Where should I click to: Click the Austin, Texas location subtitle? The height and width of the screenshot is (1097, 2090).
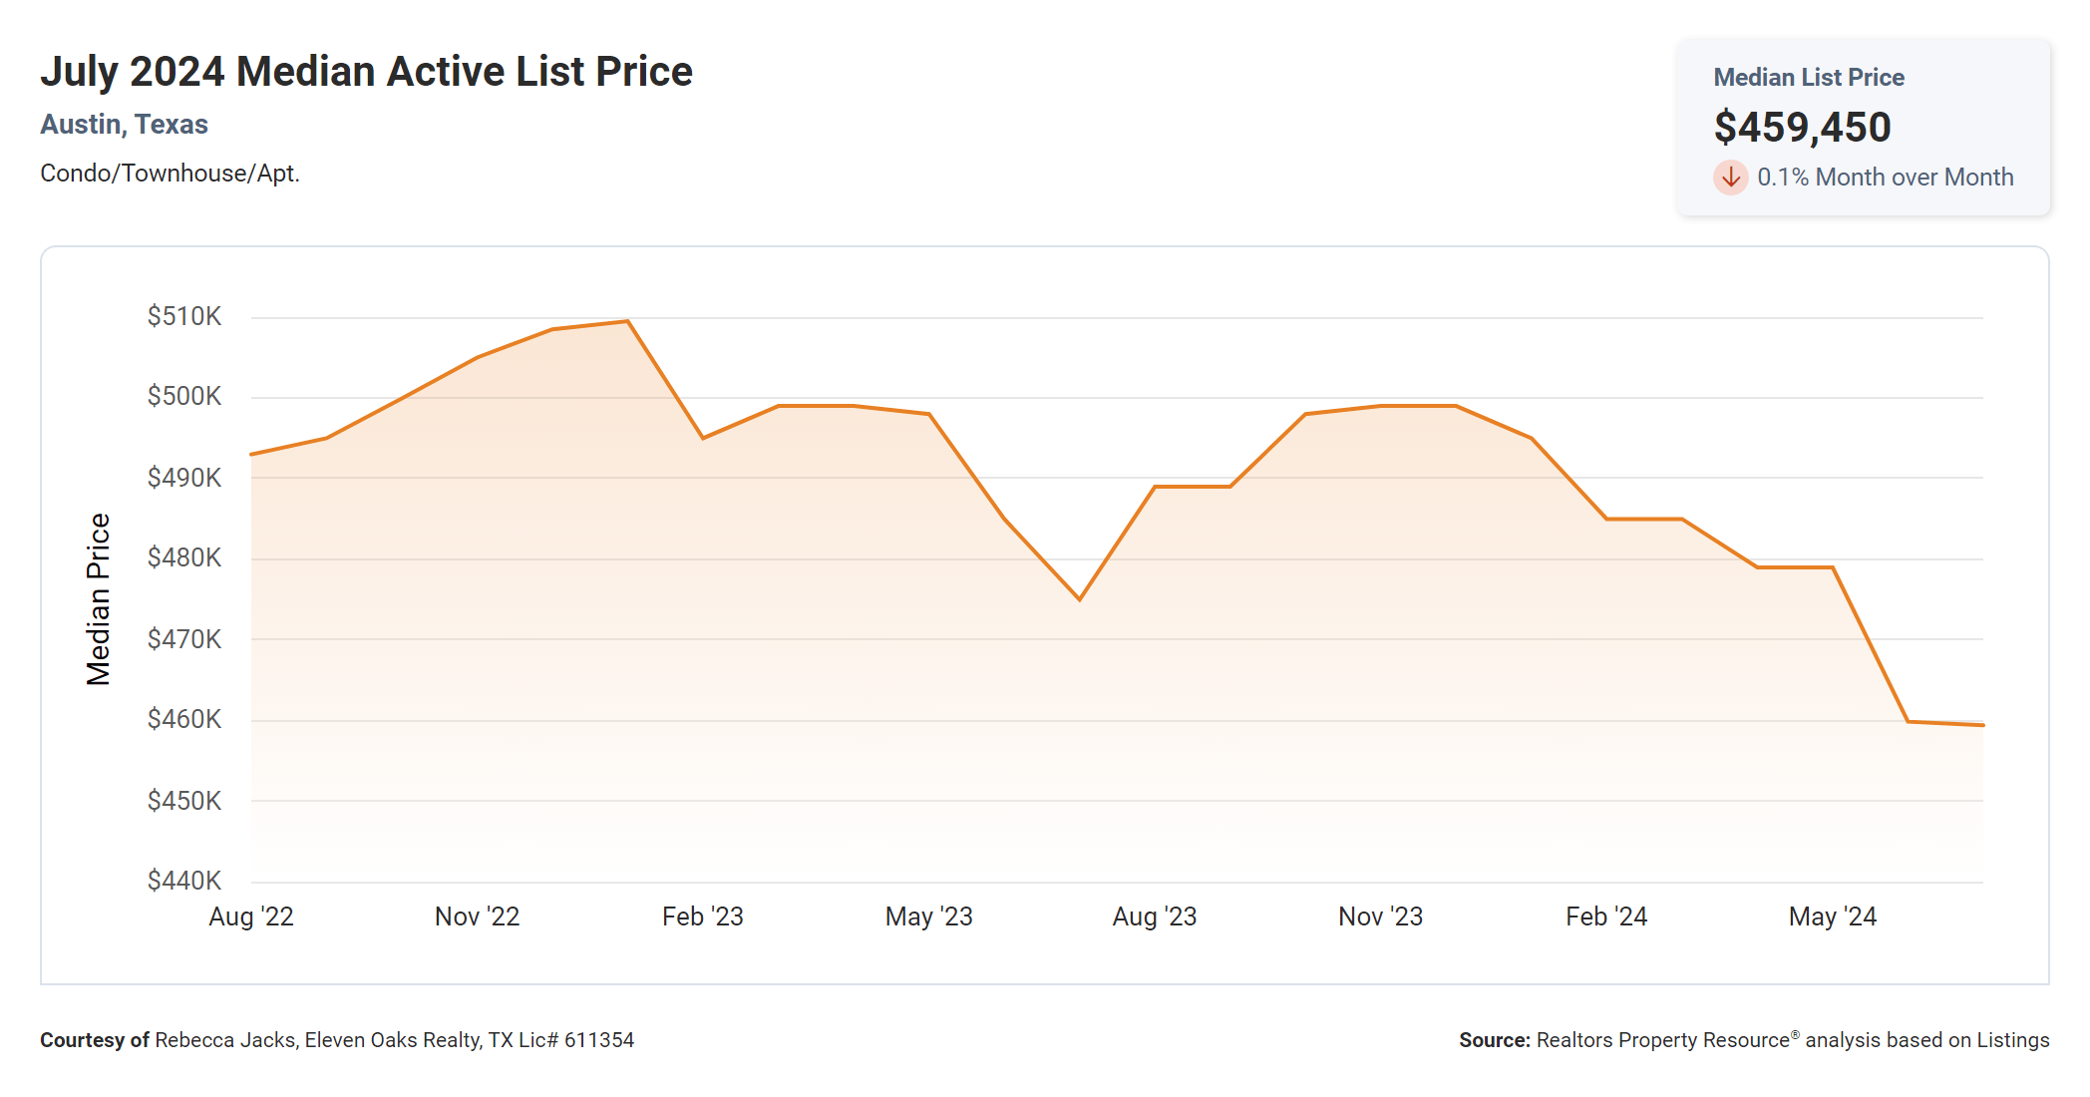(x=124, y=125)
